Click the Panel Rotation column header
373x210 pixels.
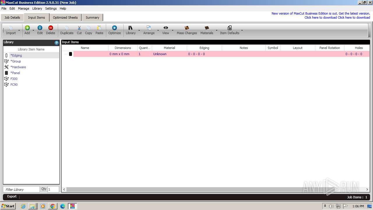click(x=330, y=48)
